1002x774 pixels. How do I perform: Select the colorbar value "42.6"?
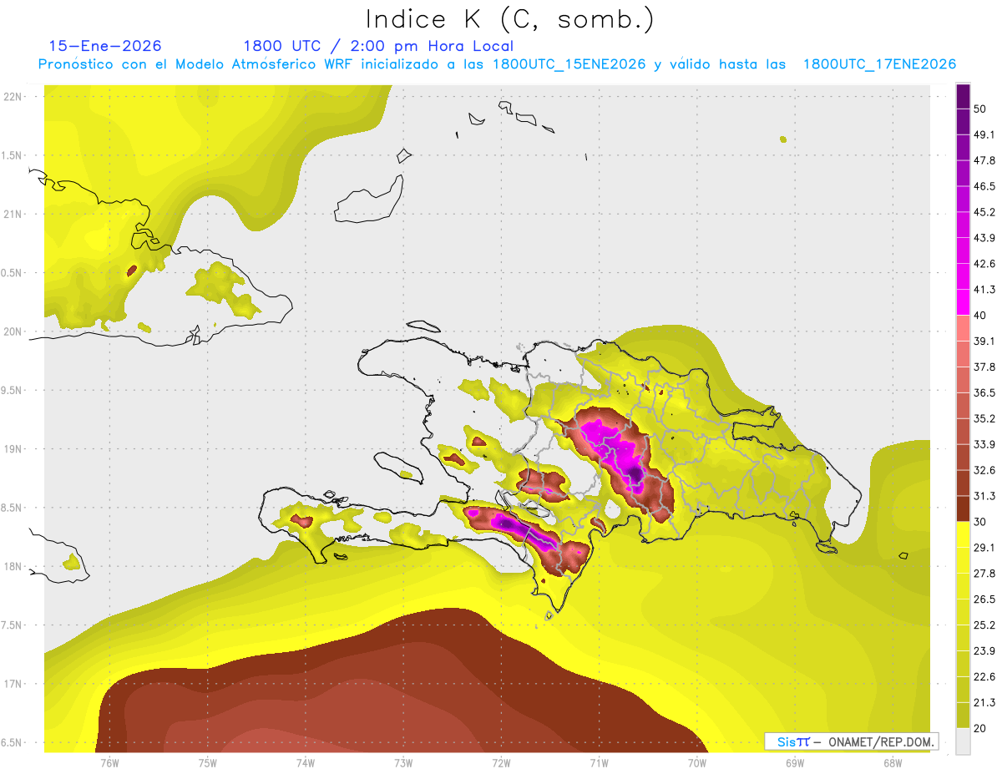tap(984, 264)
